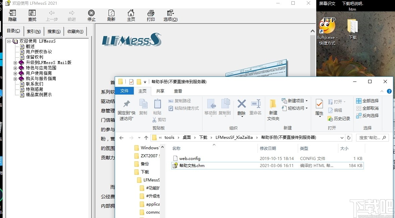Viewport: 395px width, 218px height.
Task: Go to help home with 主页 icon
Action: coord(131,15)
